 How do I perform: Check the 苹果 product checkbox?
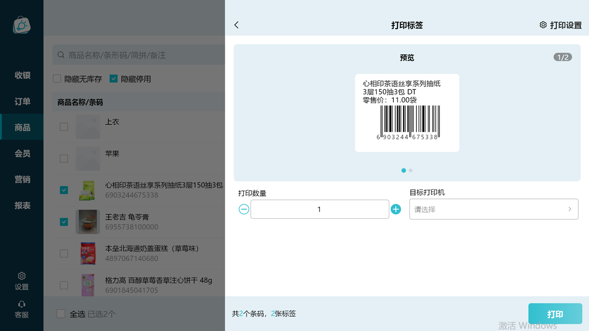pyautogui.click(x=64, y=158)
